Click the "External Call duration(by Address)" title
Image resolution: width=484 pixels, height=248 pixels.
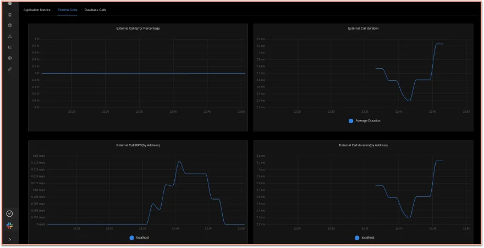364,145
